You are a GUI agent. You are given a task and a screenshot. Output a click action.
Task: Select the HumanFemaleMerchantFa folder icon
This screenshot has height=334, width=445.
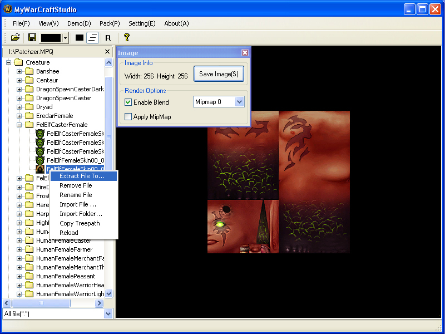29,258
